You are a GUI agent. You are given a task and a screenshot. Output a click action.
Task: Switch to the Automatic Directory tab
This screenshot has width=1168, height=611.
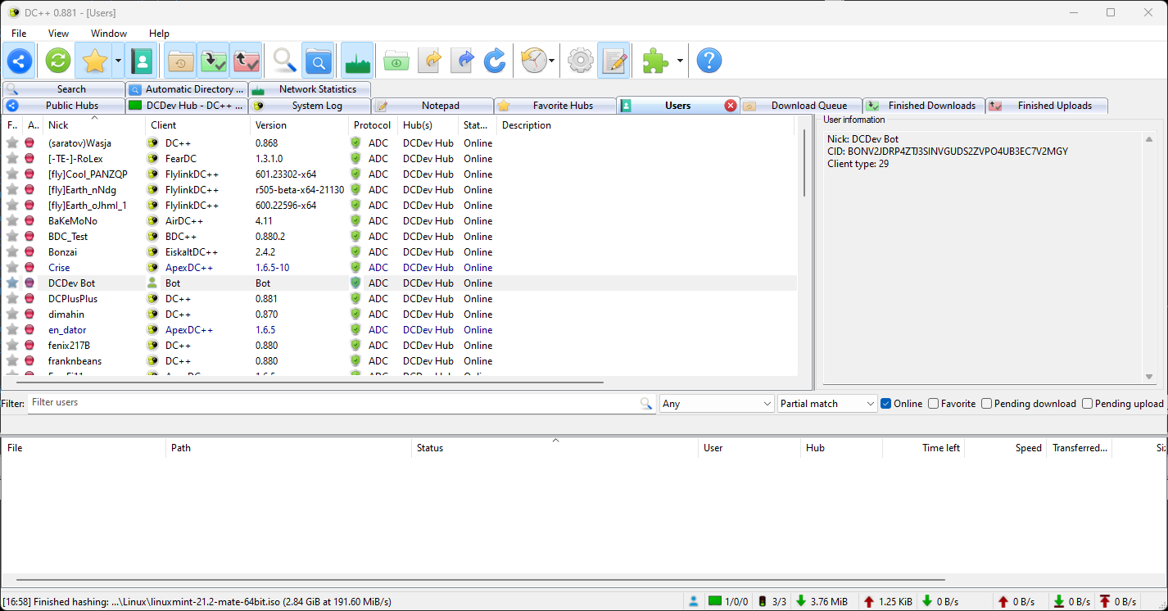click(x=187, y=89)
